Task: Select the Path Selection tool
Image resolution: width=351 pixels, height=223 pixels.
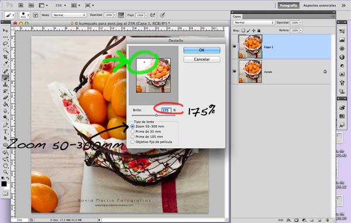Action: pos(5,138)
